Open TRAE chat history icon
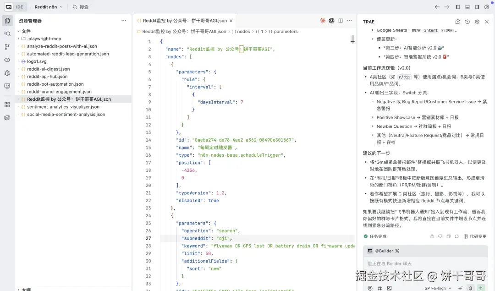Screen dimensions: 495x291 click(467, 22)
